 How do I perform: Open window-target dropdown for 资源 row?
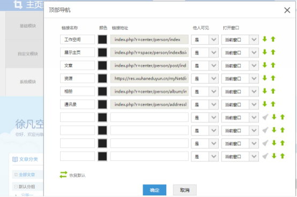(x=240, y=78)
